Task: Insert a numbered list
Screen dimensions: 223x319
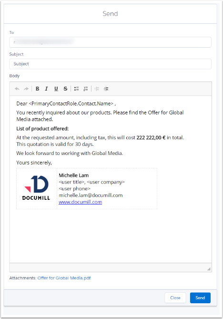Action: (86, 89)
